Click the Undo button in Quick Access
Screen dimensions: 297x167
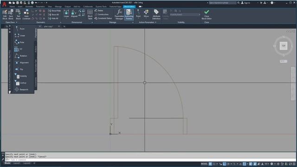36,3
